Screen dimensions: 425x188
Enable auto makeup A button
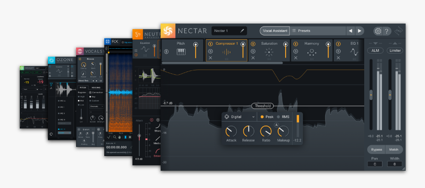[276, 125]
